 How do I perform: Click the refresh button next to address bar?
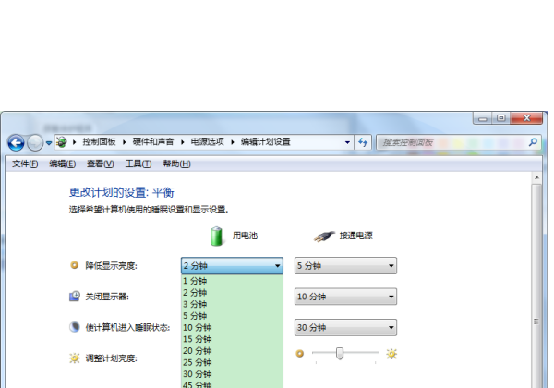click(x=363, y=142)
